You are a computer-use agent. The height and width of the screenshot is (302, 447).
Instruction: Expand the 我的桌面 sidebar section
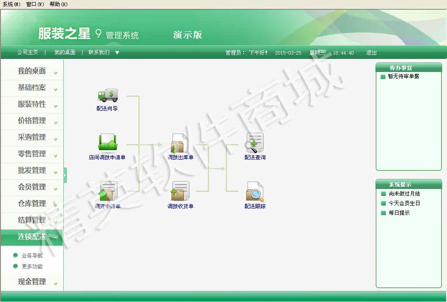(x=31, y=71)
